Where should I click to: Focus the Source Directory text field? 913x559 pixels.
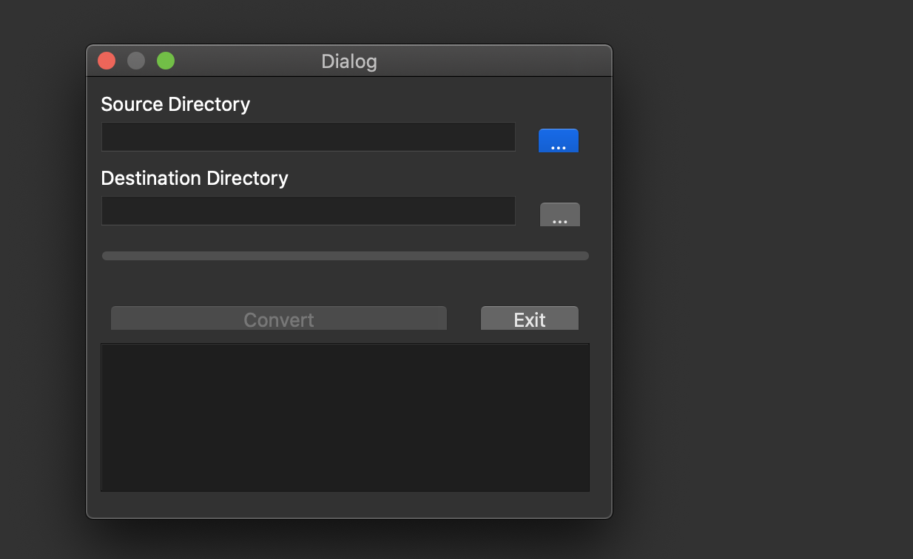click(308, 137)
